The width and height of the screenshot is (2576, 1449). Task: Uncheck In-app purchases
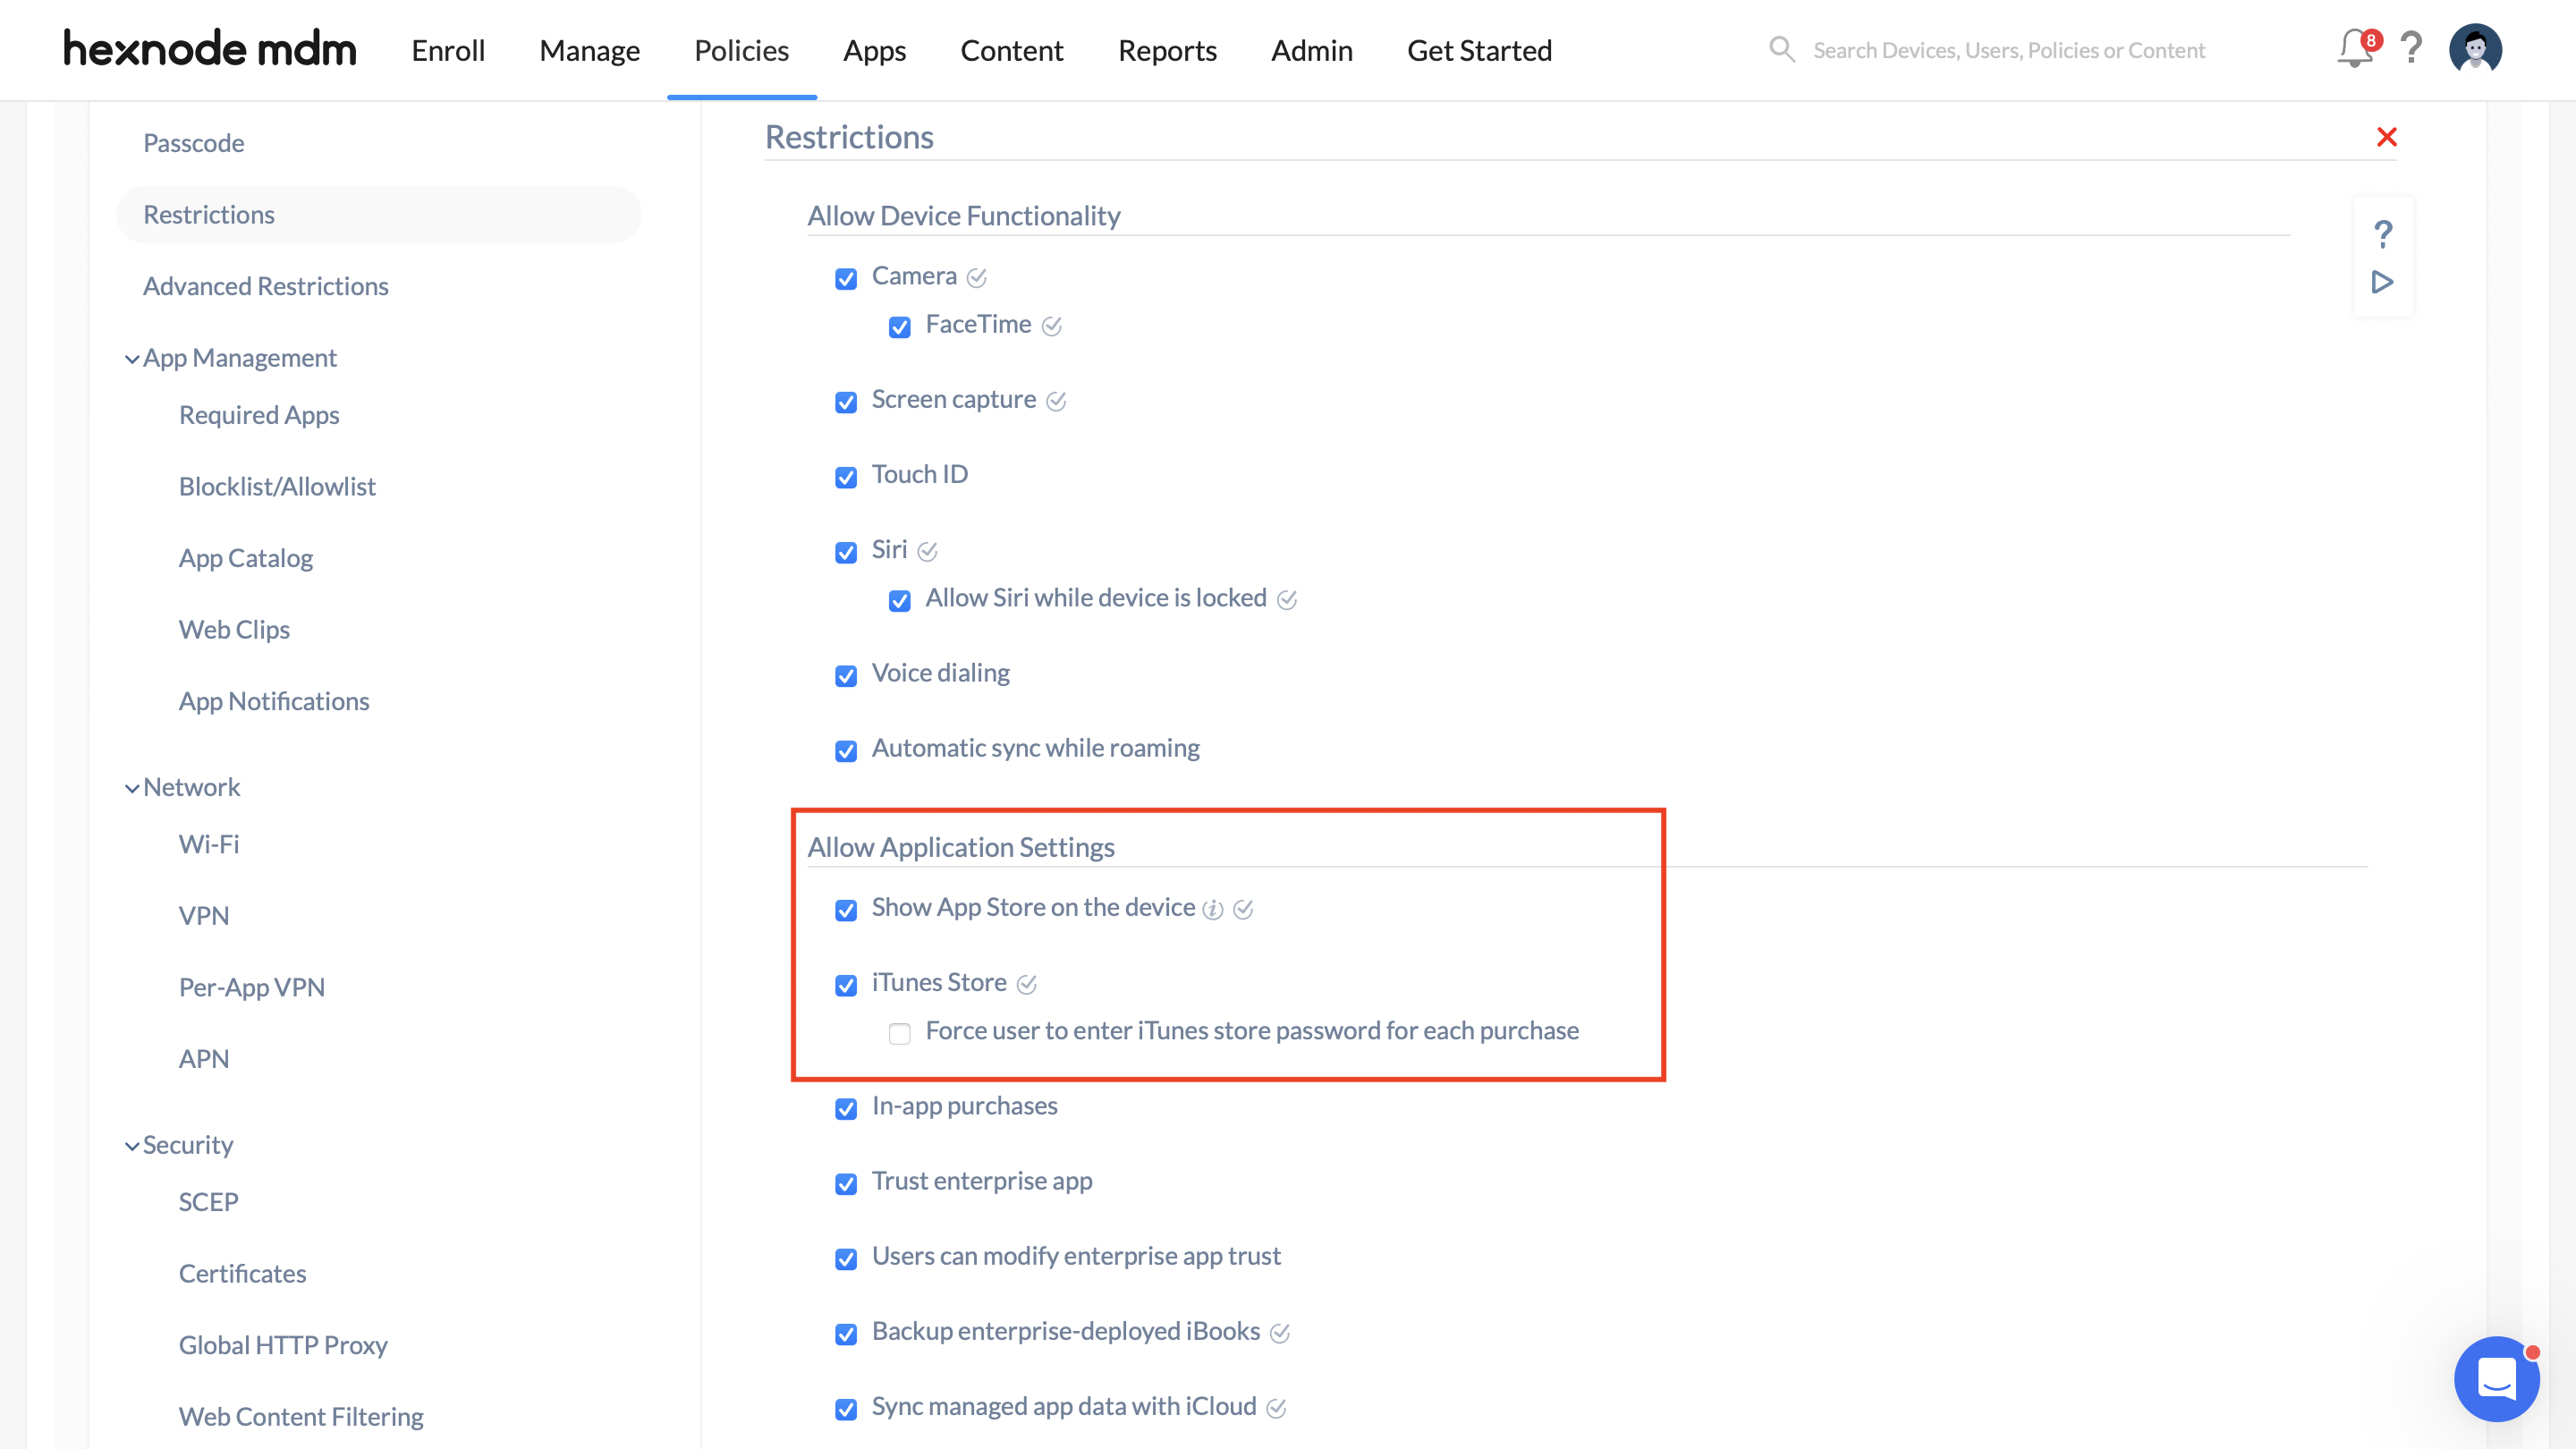coord(846,1109)
